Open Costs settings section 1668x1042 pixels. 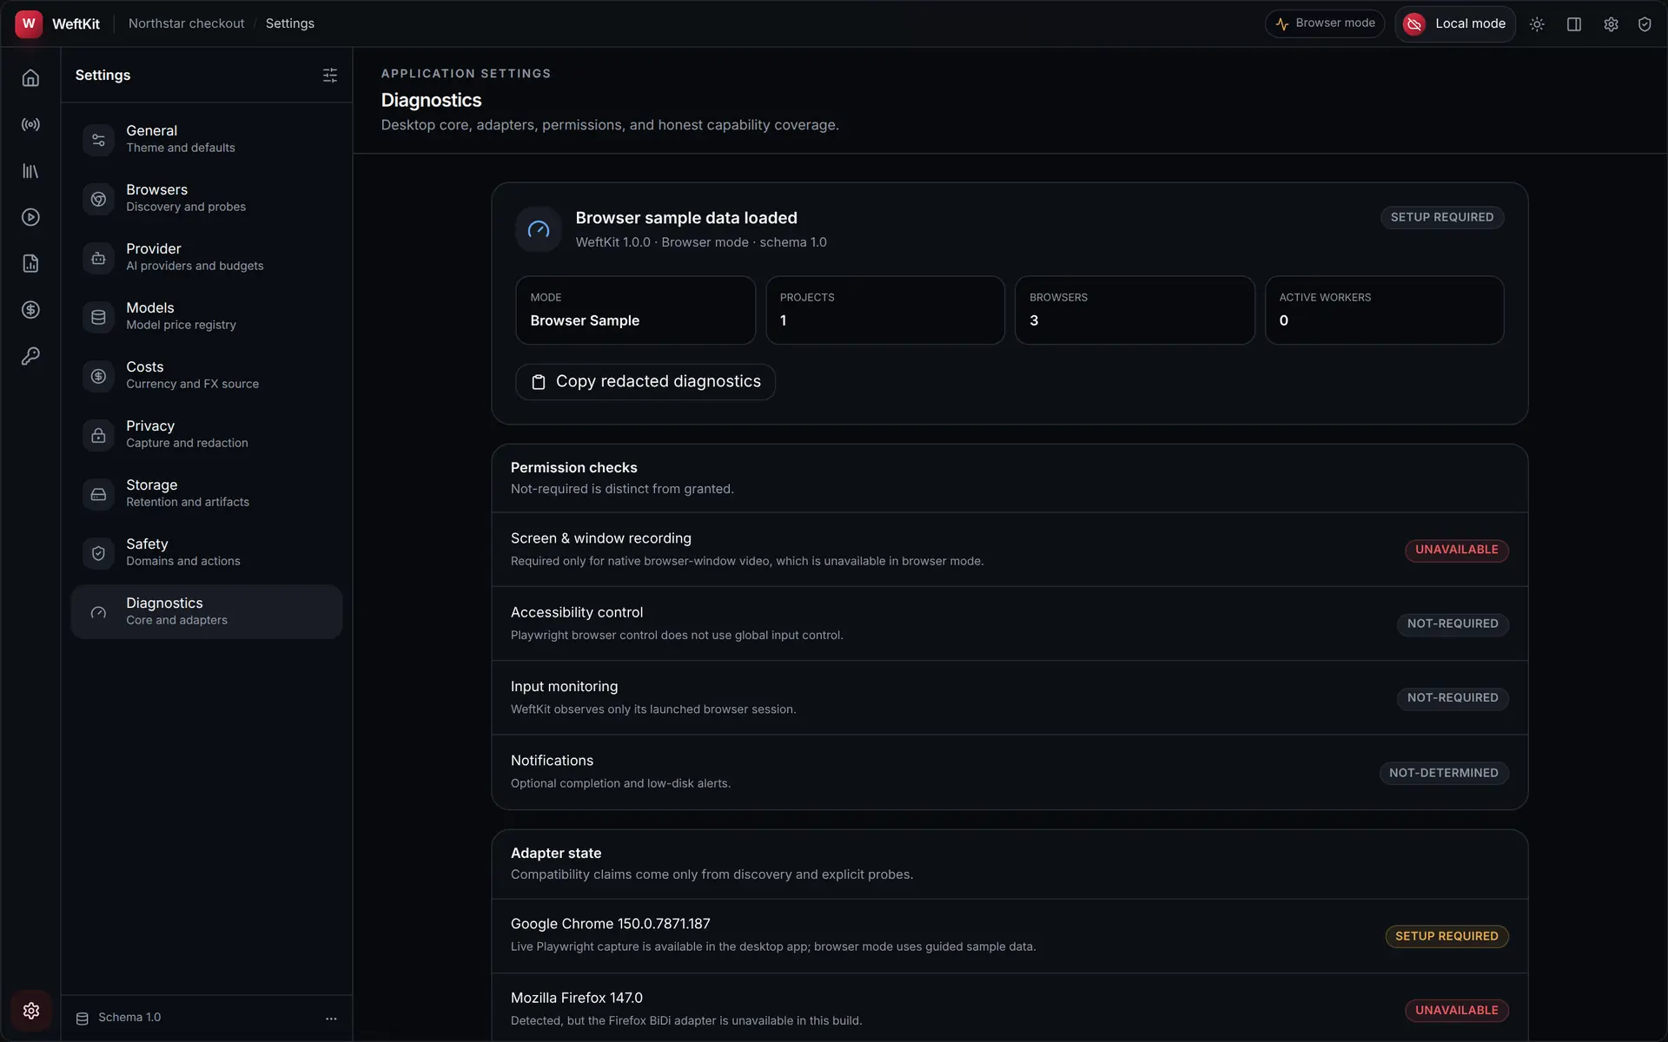pyautogui.click(x=207, y=375)
